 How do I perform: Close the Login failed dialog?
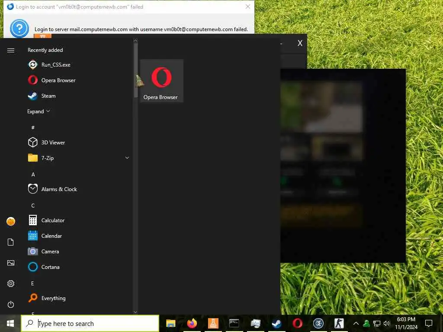[x=248, y=6]
